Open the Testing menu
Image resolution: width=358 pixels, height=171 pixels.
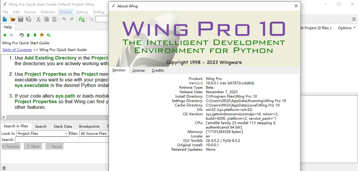click(98, 12)
